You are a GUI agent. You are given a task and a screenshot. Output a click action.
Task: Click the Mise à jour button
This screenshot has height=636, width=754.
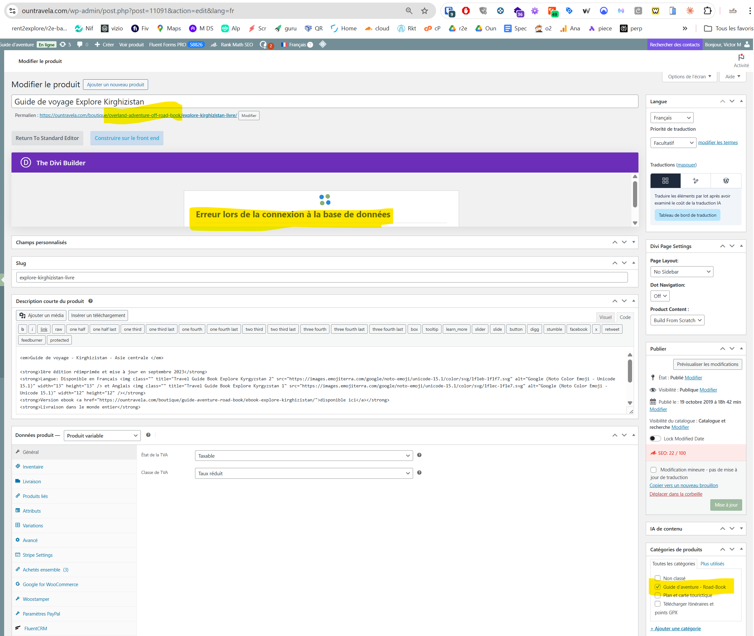click(x=726, y=505)
